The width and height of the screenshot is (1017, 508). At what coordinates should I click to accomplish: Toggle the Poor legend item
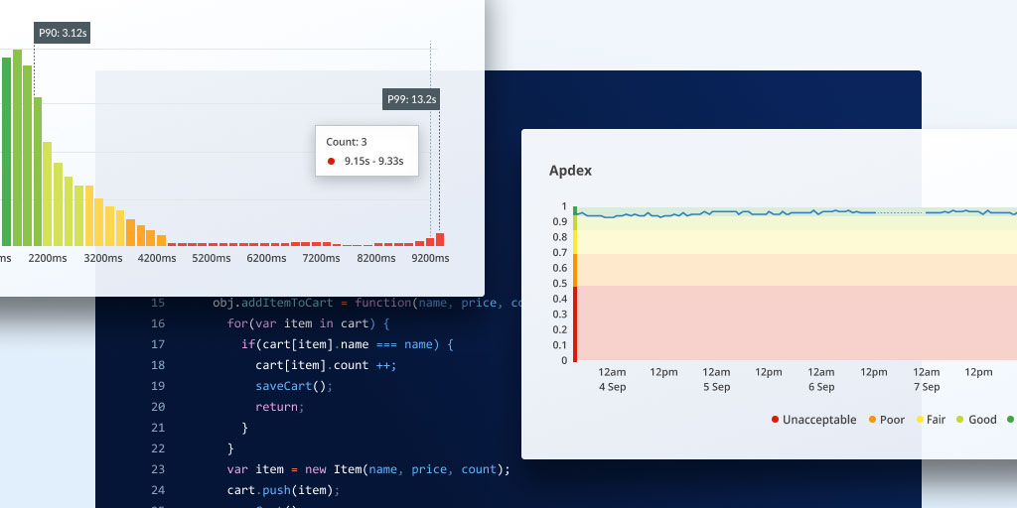887,420
